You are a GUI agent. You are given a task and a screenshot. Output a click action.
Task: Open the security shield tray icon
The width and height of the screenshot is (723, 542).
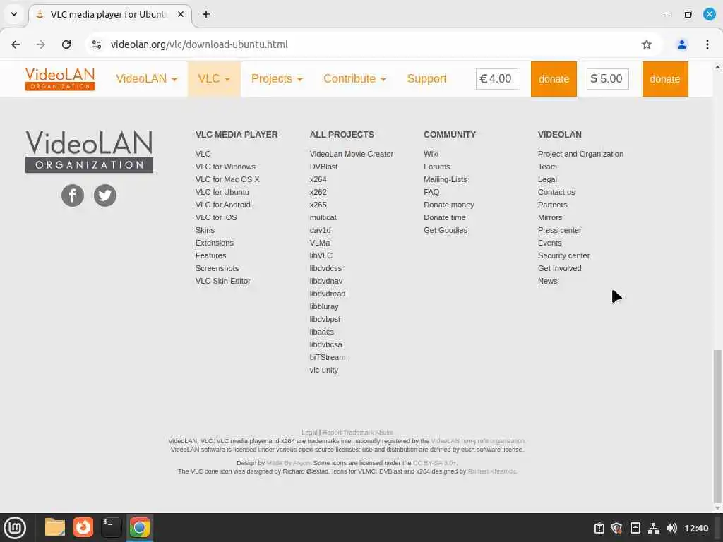(616, 528)
